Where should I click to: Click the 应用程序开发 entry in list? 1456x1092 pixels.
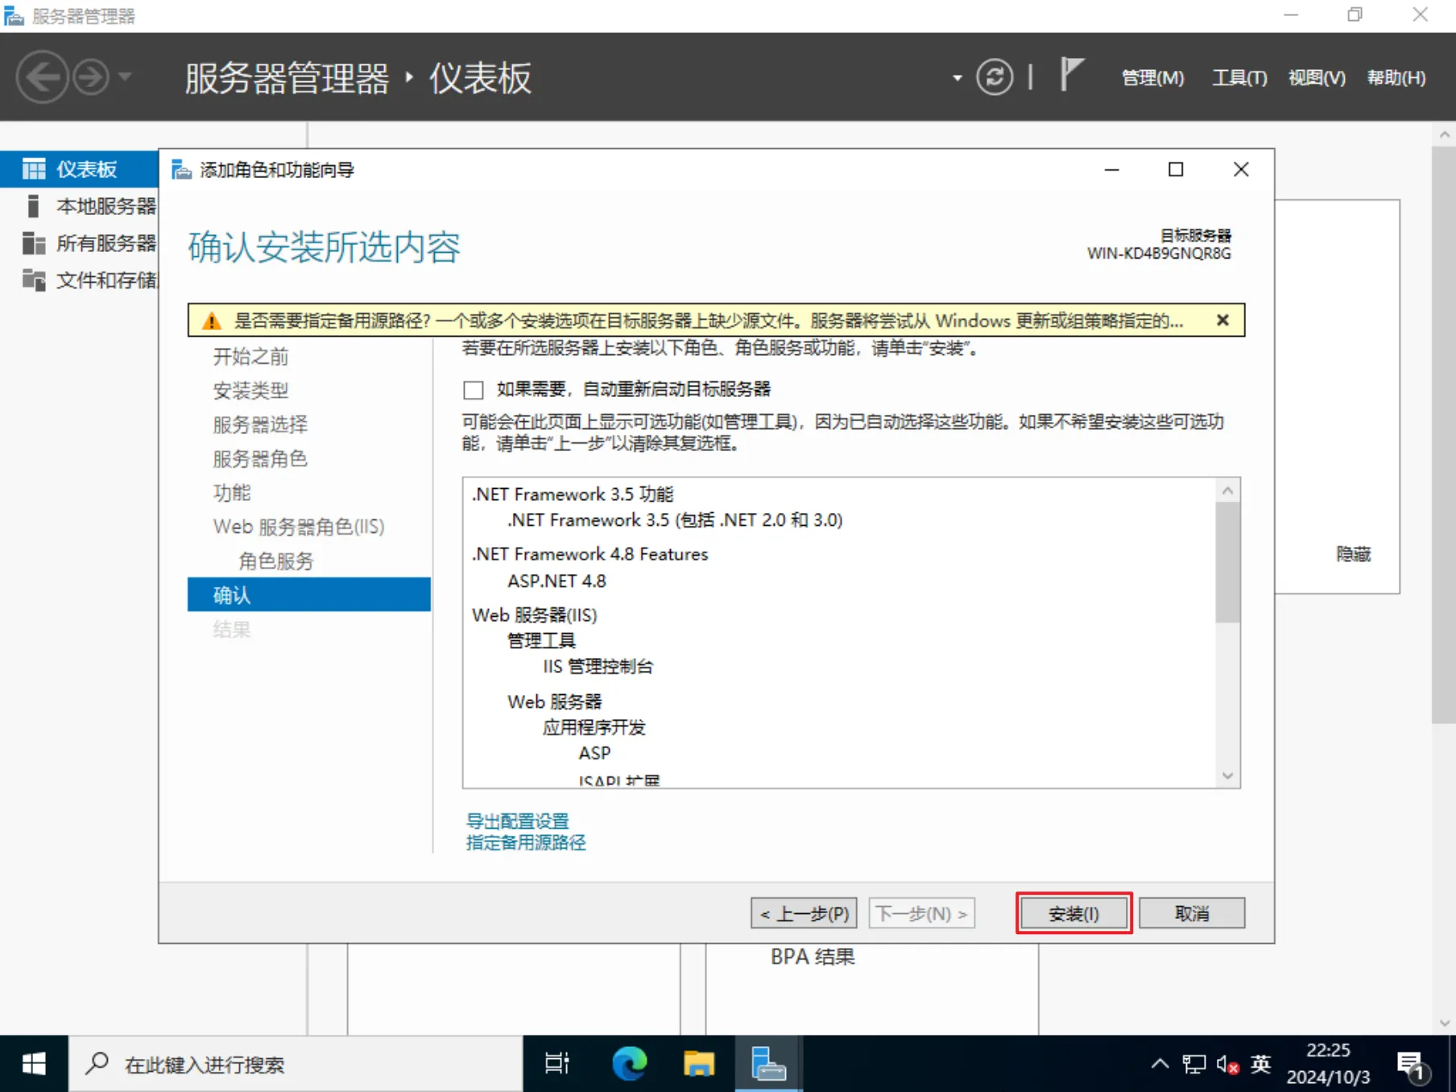[x=594, y=728]
